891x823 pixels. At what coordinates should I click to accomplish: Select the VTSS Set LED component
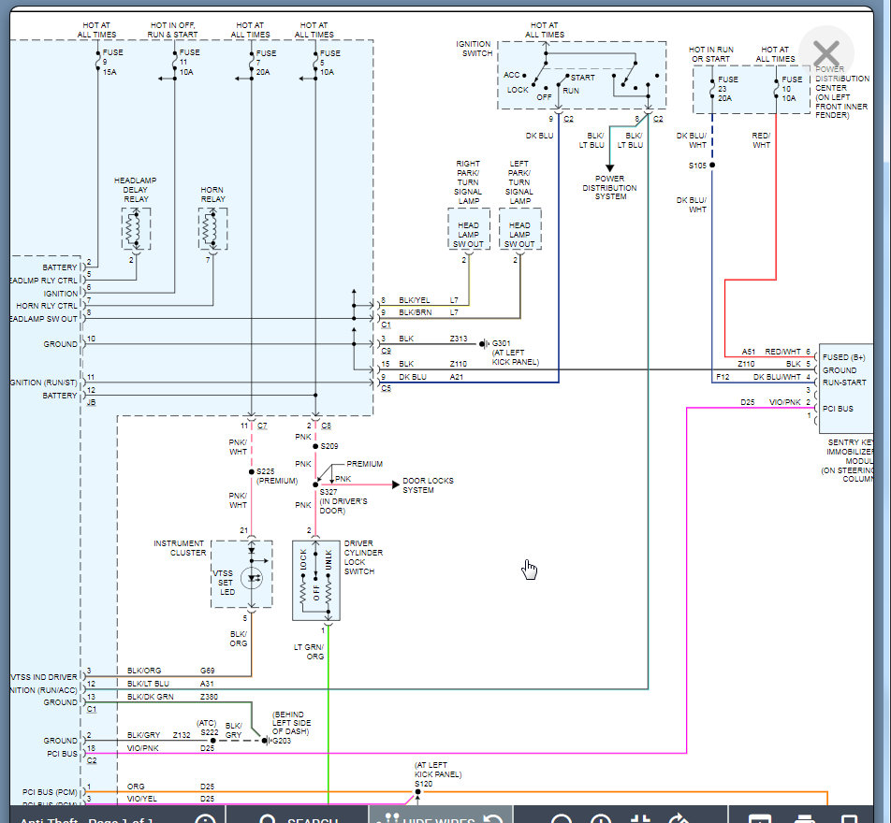pos(242,574)
